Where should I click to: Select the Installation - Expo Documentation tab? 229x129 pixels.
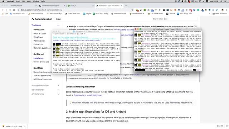pyautogui.click(x=109, y=6)
